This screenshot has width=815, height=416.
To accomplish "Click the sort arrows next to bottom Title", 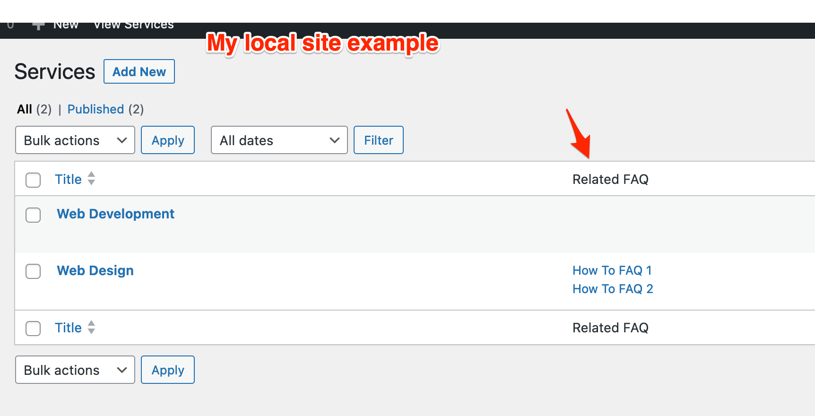I will (91, 327).
